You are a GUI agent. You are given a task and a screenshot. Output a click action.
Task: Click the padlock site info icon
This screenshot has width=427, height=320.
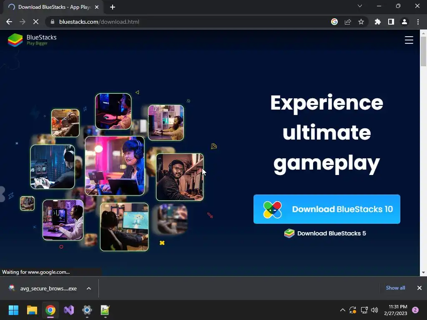[53, 22]
